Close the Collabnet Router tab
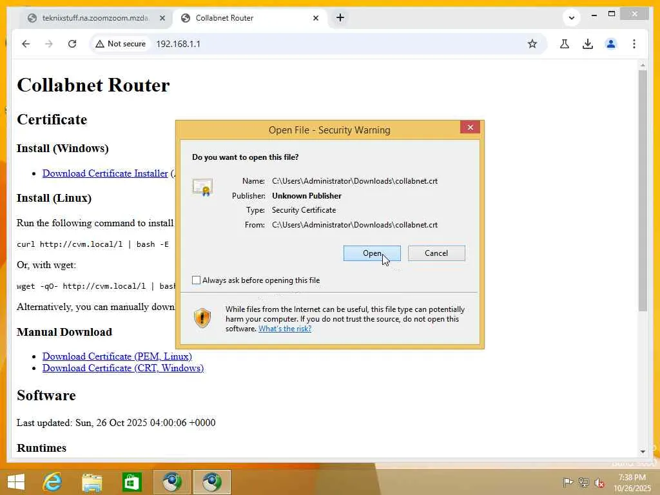Screen dimensions: 660x495 point(316,18)
